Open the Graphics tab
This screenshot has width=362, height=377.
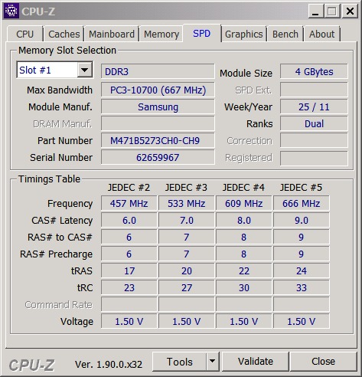click(244, 34)
